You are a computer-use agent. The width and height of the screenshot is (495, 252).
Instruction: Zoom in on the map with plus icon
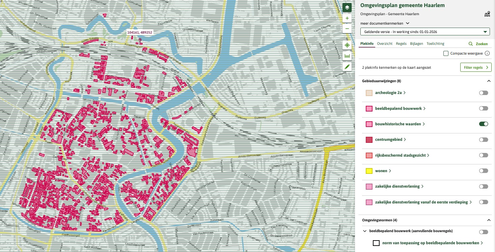tap(347, 18)
